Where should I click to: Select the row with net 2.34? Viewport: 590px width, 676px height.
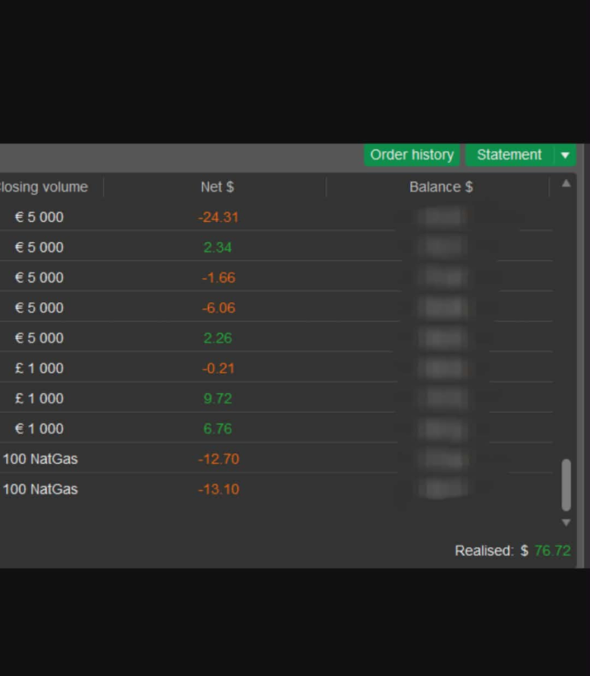click(218, 247)
